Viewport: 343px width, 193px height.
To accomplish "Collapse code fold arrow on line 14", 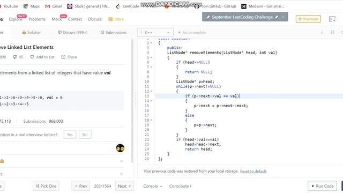I will [x=151, y=101].
